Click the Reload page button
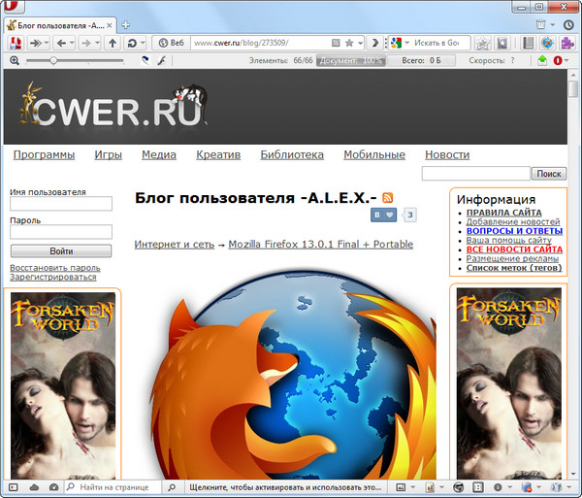Screen dimensions: 582x498 [x=134, y=43]
